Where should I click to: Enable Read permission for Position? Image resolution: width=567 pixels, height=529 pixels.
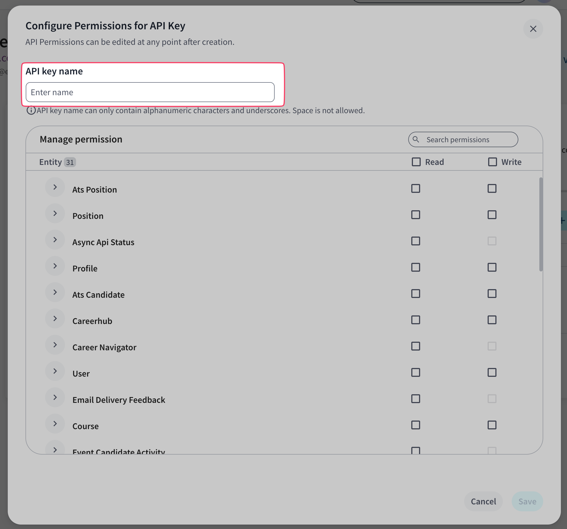(x=415, y=215)
